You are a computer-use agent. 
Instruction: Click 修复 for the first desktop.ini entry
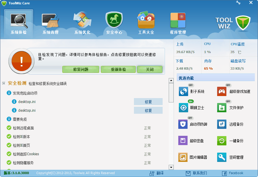point(148,102)
